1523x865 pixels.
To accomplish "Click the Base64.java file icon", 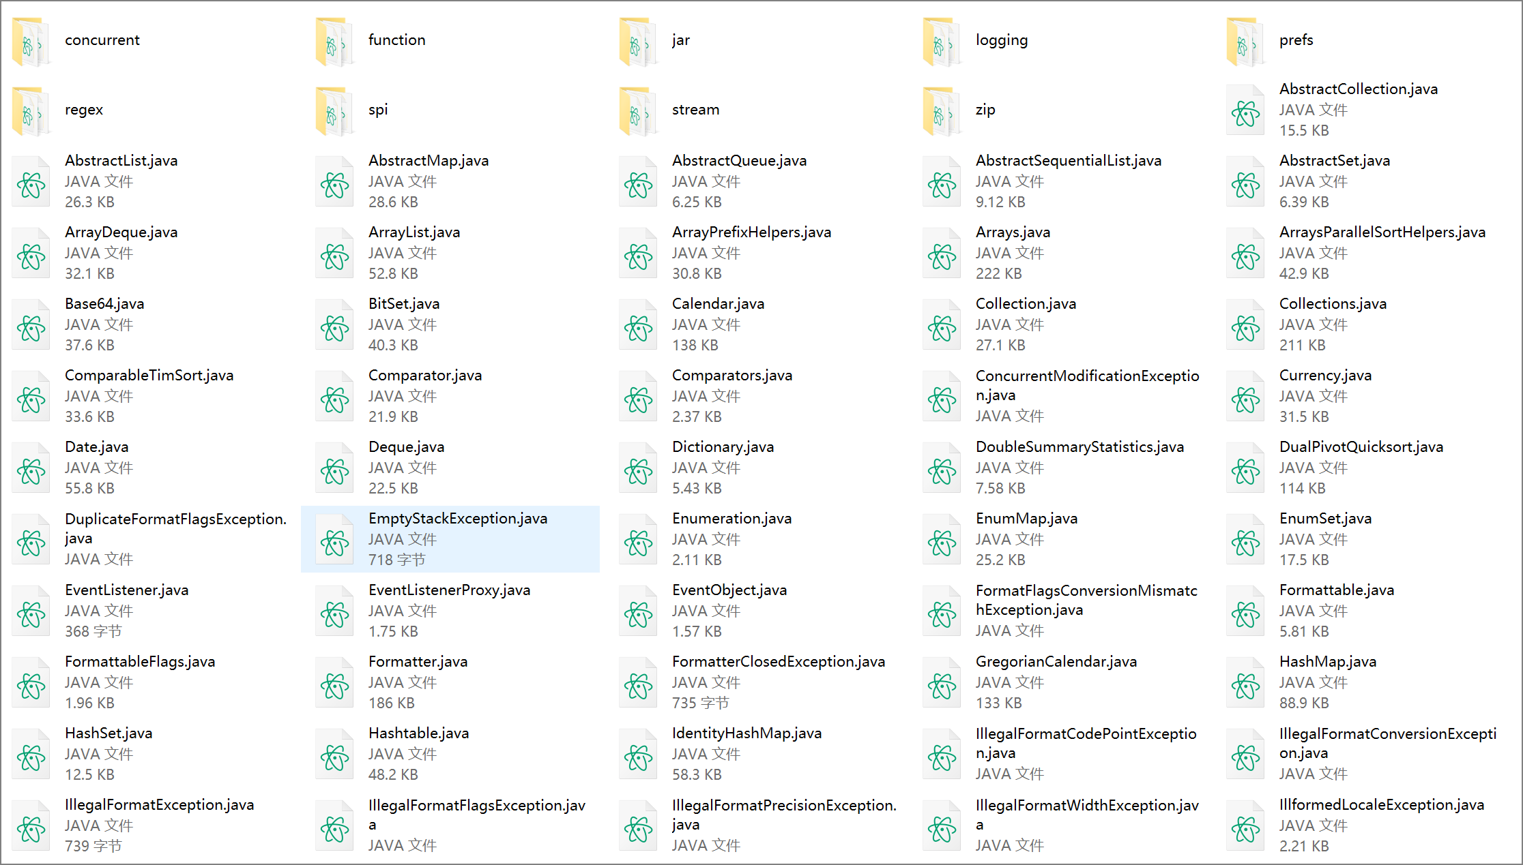I will [31, 324].
